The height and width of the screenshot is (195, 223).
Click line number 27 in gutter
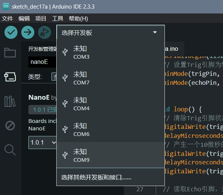pos(140,189)
